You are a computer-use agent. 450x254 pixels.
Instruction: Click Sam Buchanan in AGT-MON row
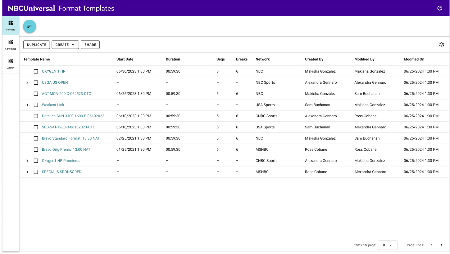(367, 94)
